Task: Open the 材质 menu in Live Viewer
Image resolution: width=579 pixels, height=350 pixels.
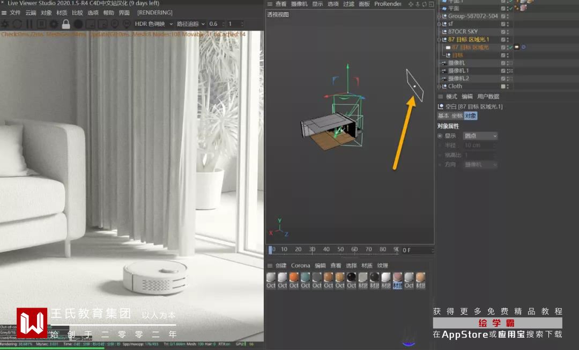Action: [62, 13]
